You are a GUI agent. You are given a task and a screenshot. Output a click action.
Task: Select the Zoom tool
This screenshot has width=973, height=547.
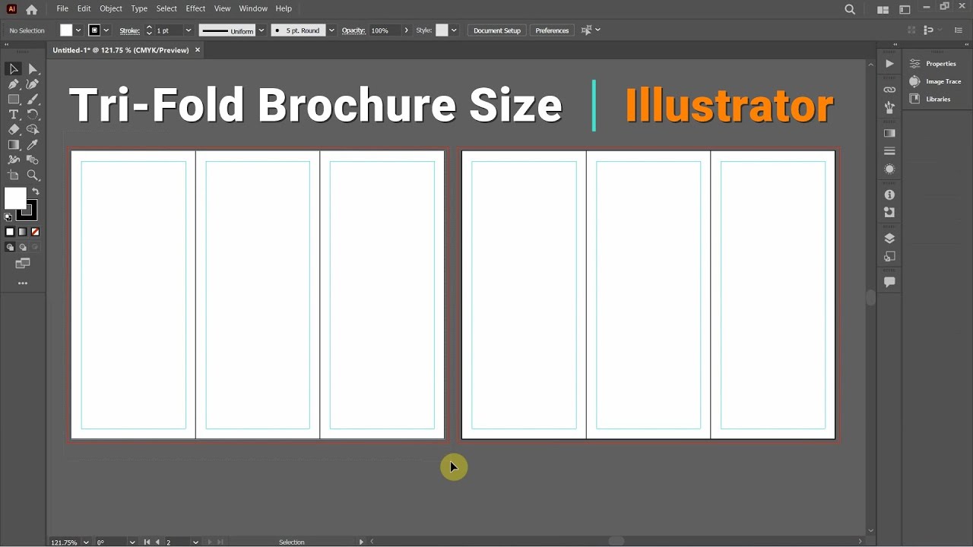coord(33,175)
